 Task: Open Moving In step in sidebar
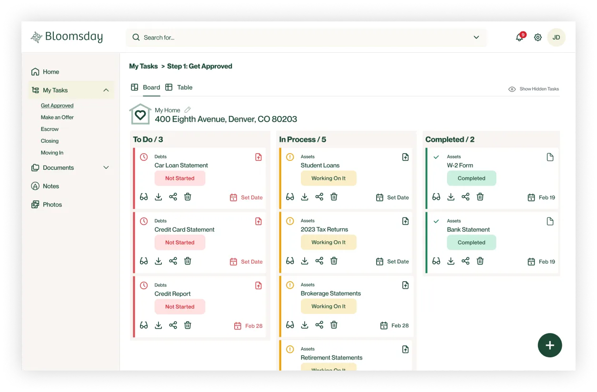(52, 153)
